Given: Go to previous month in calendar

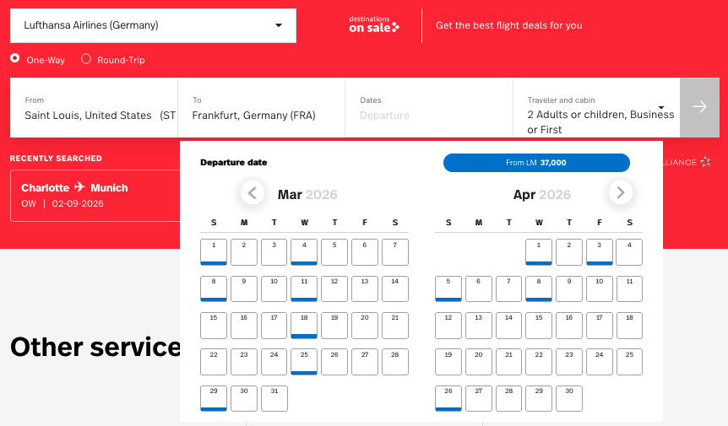Looking at the screenshot, I should pyautogui.click(x=253, y=193).
